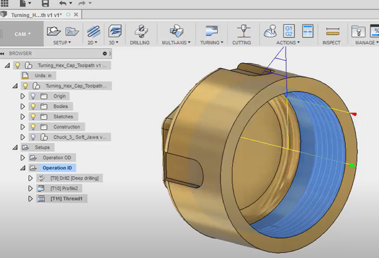Click the INSPECT toolbar label
379x258 pixels.
pyautogui.click(x=332, y=43)
